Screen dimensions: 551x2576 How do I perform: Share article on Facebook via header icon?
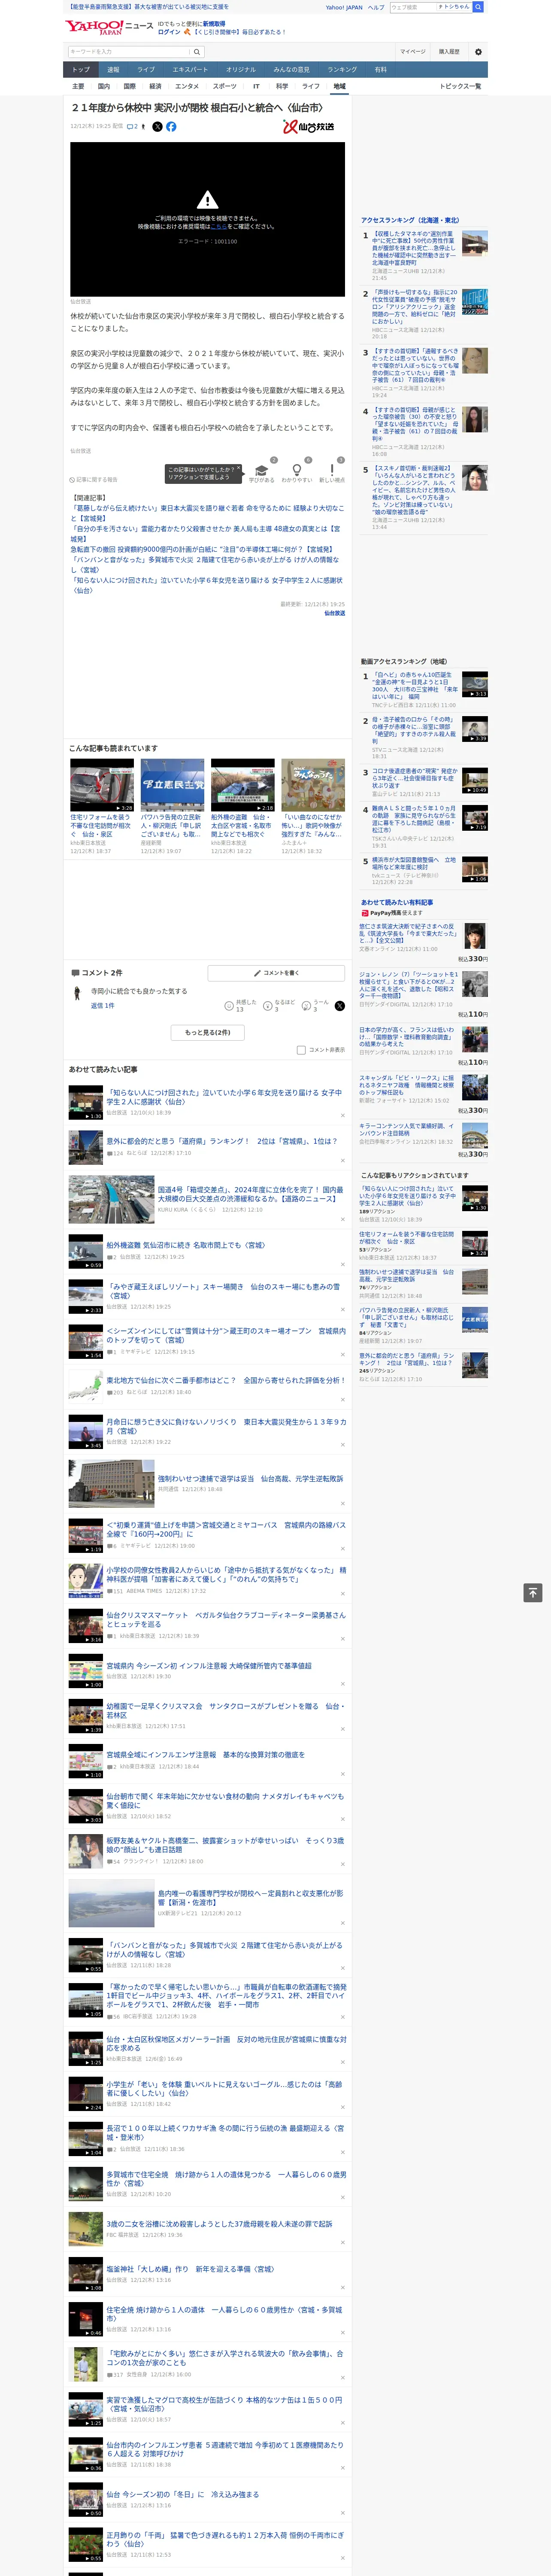[171, 127]
